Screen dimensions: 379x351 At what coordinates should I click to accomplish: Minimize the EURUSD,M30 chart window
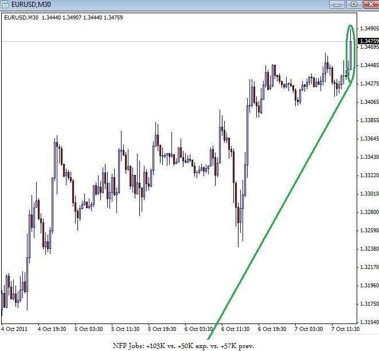[337, 5]
